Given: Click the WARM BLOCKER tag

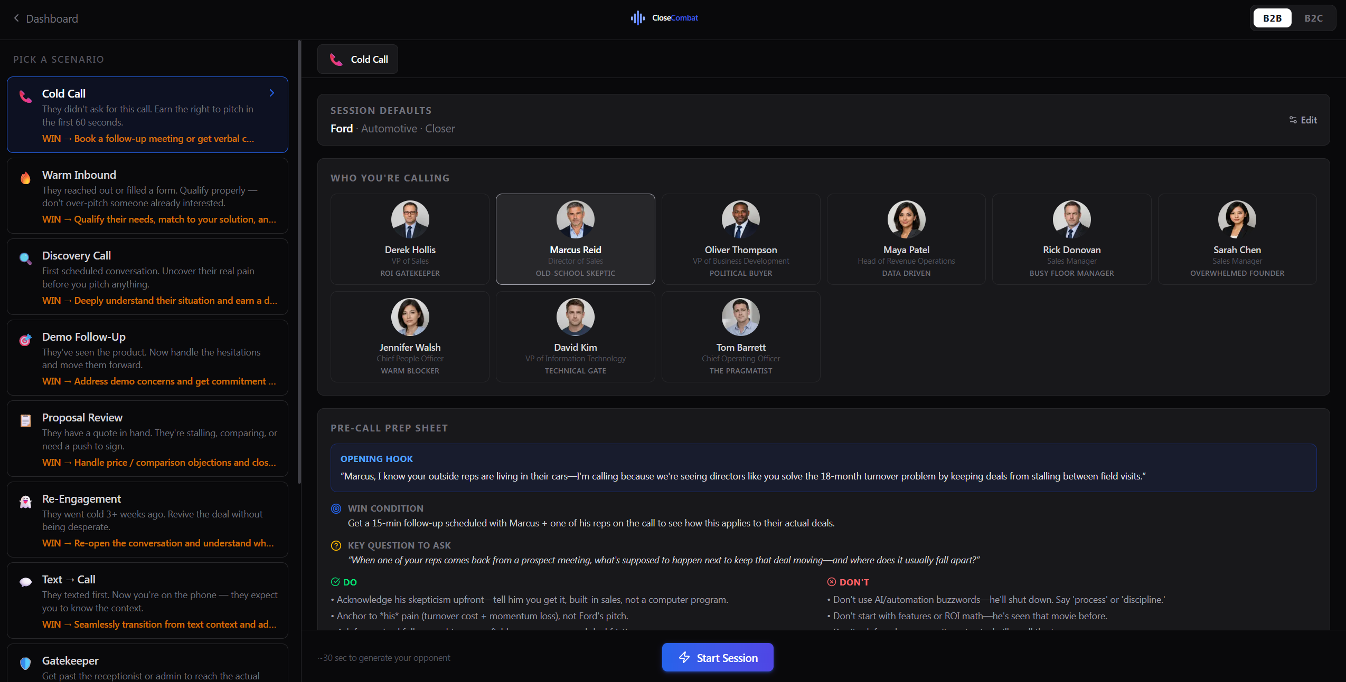Looking at the screenshot, I should coord(410,371).
